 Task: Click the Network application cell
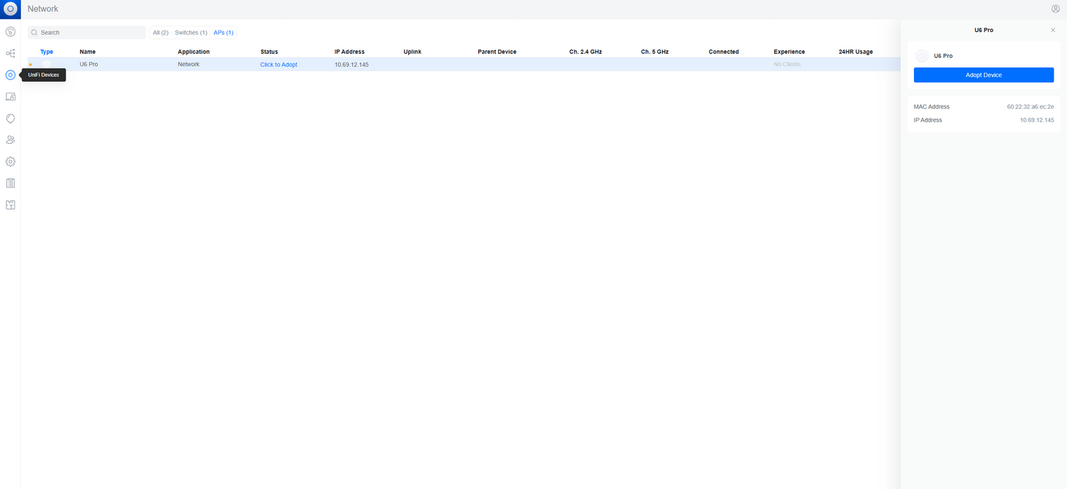(x=189, y=64)
